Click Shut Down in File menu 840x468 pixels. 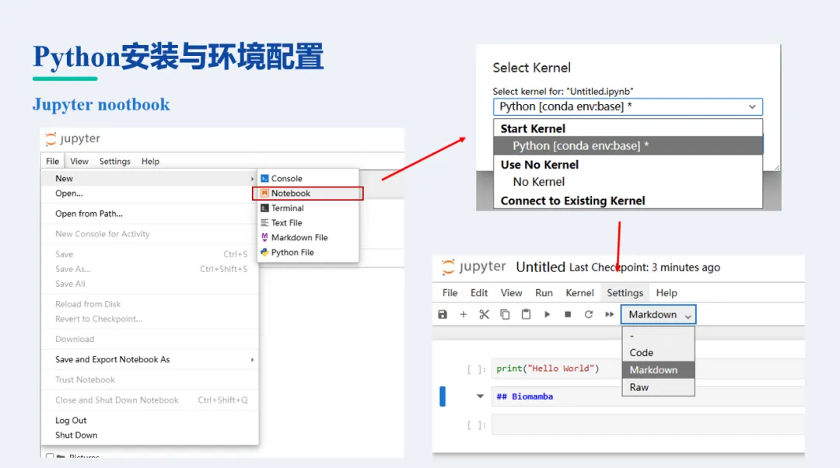(149, 435)
